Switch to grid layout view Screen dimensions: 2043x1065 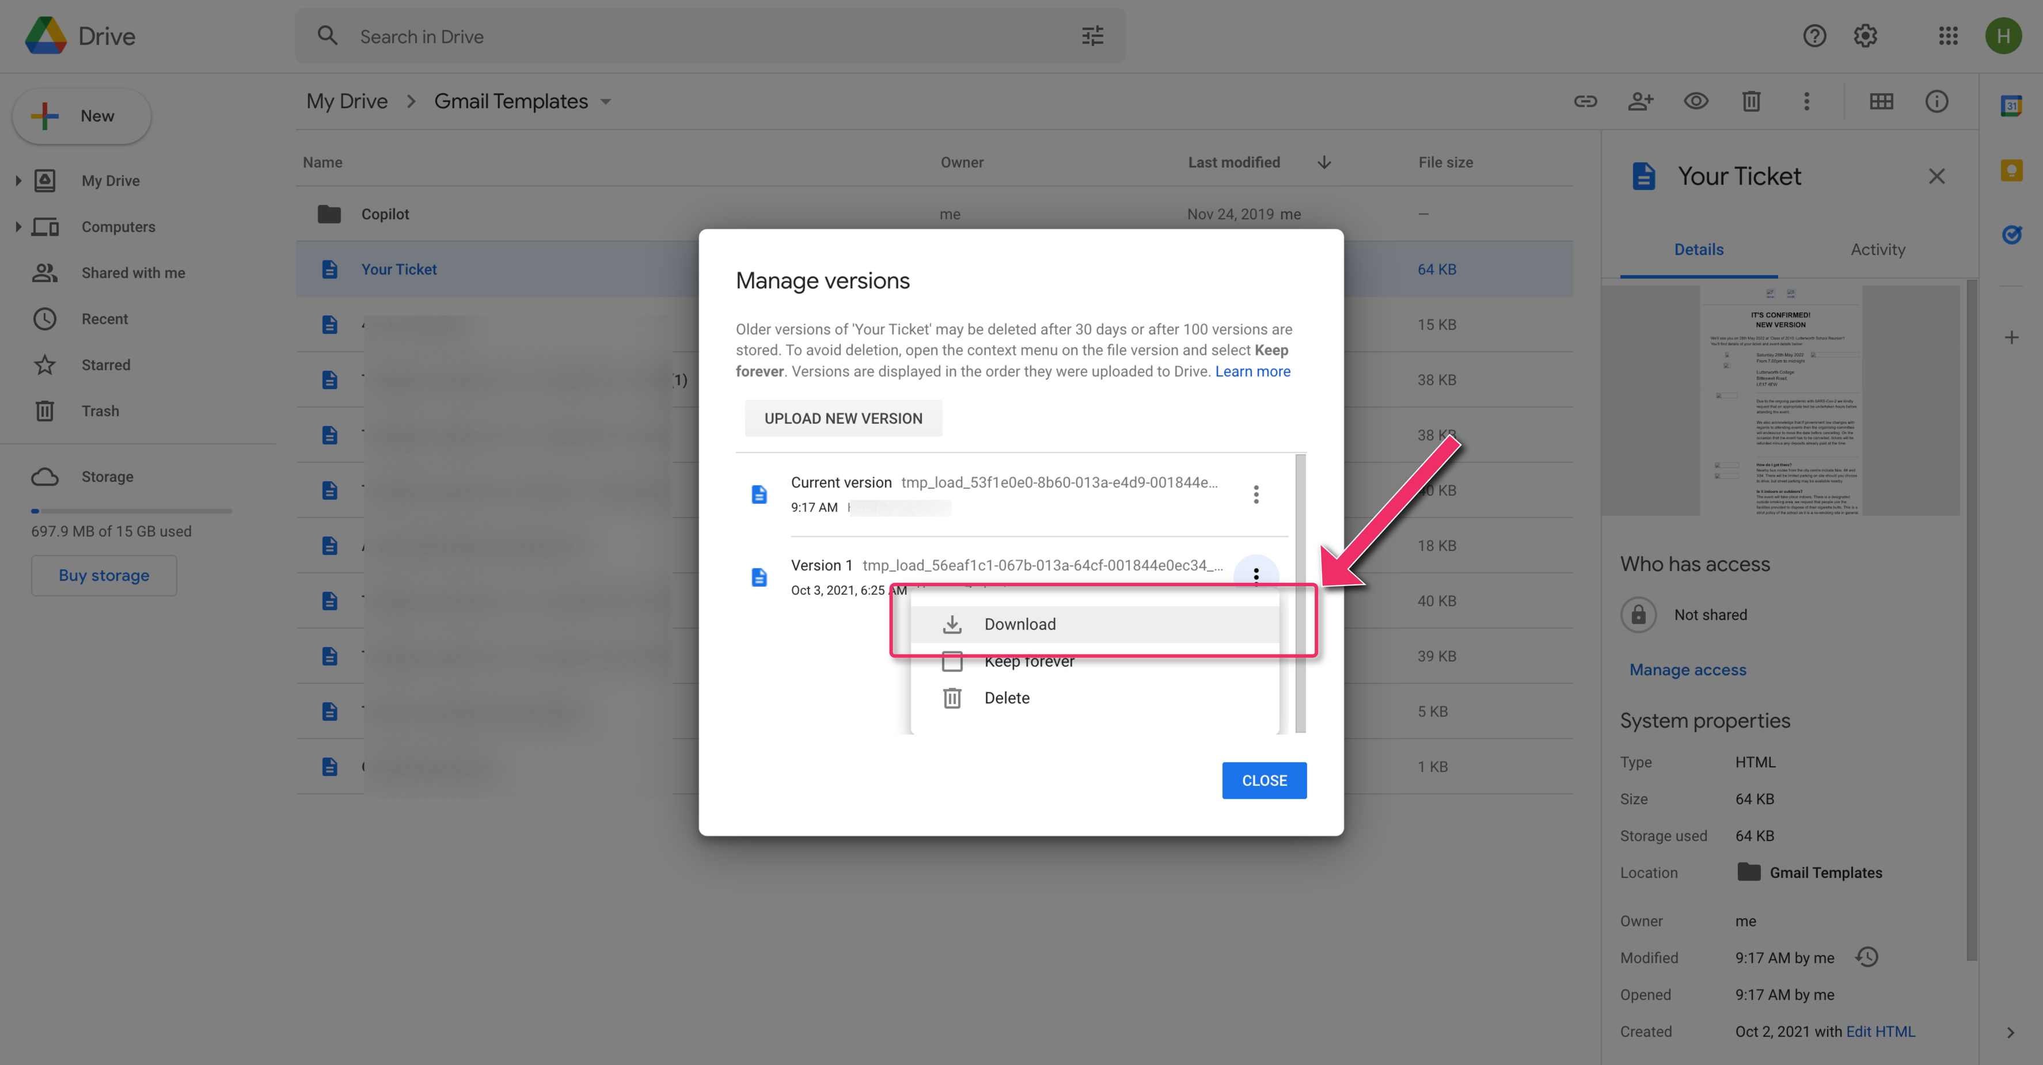(x=1881, y=101)
